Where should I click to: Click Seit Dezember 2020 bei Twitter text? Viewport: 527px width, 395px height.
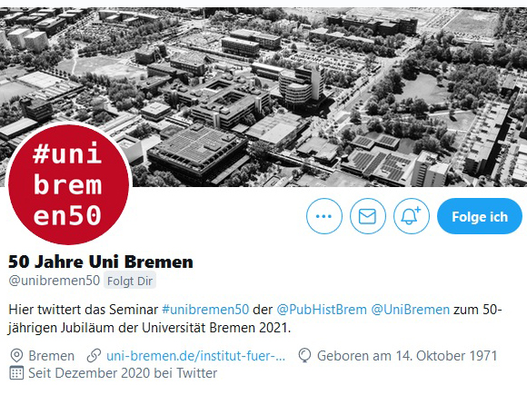coord(123,373)
